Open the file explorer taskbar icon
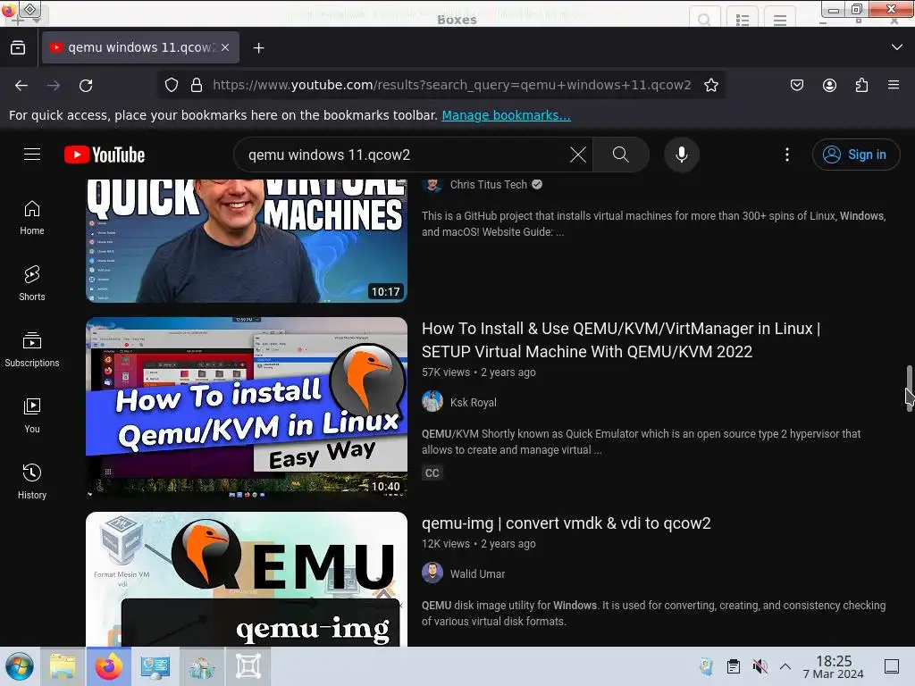 pos(63,666)
